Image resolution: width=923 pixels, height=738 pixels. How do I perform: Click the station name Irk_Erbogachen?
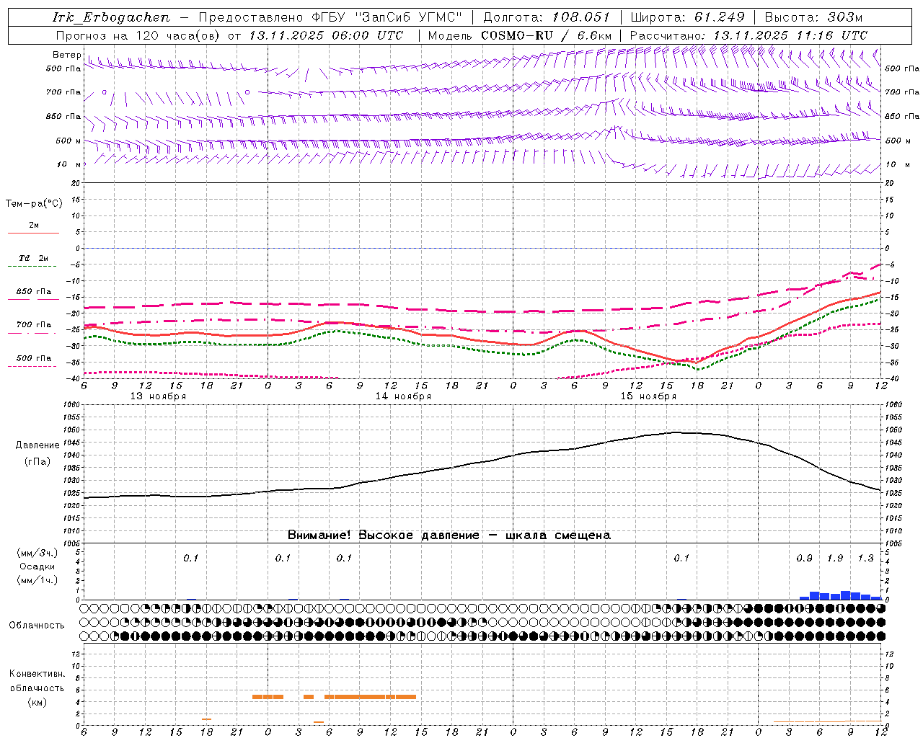111,17
